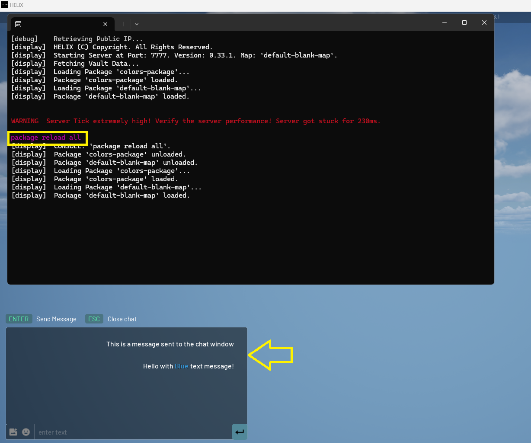
Task: Click the blue-colored 'Blue' word in chat
Action: point(181,366)
